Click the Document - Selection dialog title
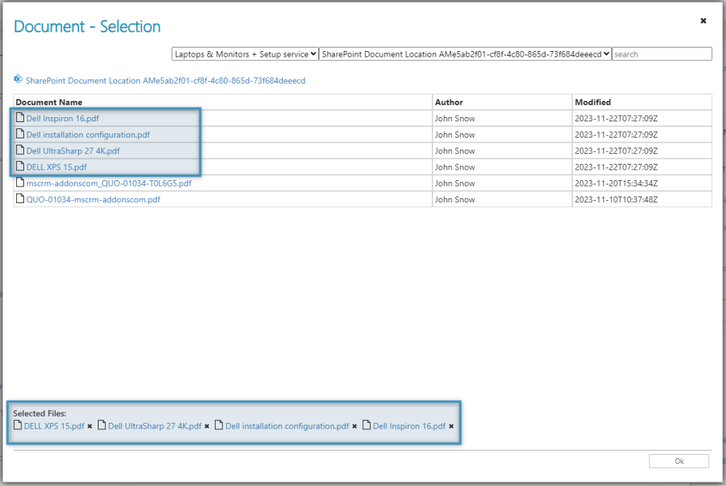Screen dimensions: 726x486 point(87,27)
